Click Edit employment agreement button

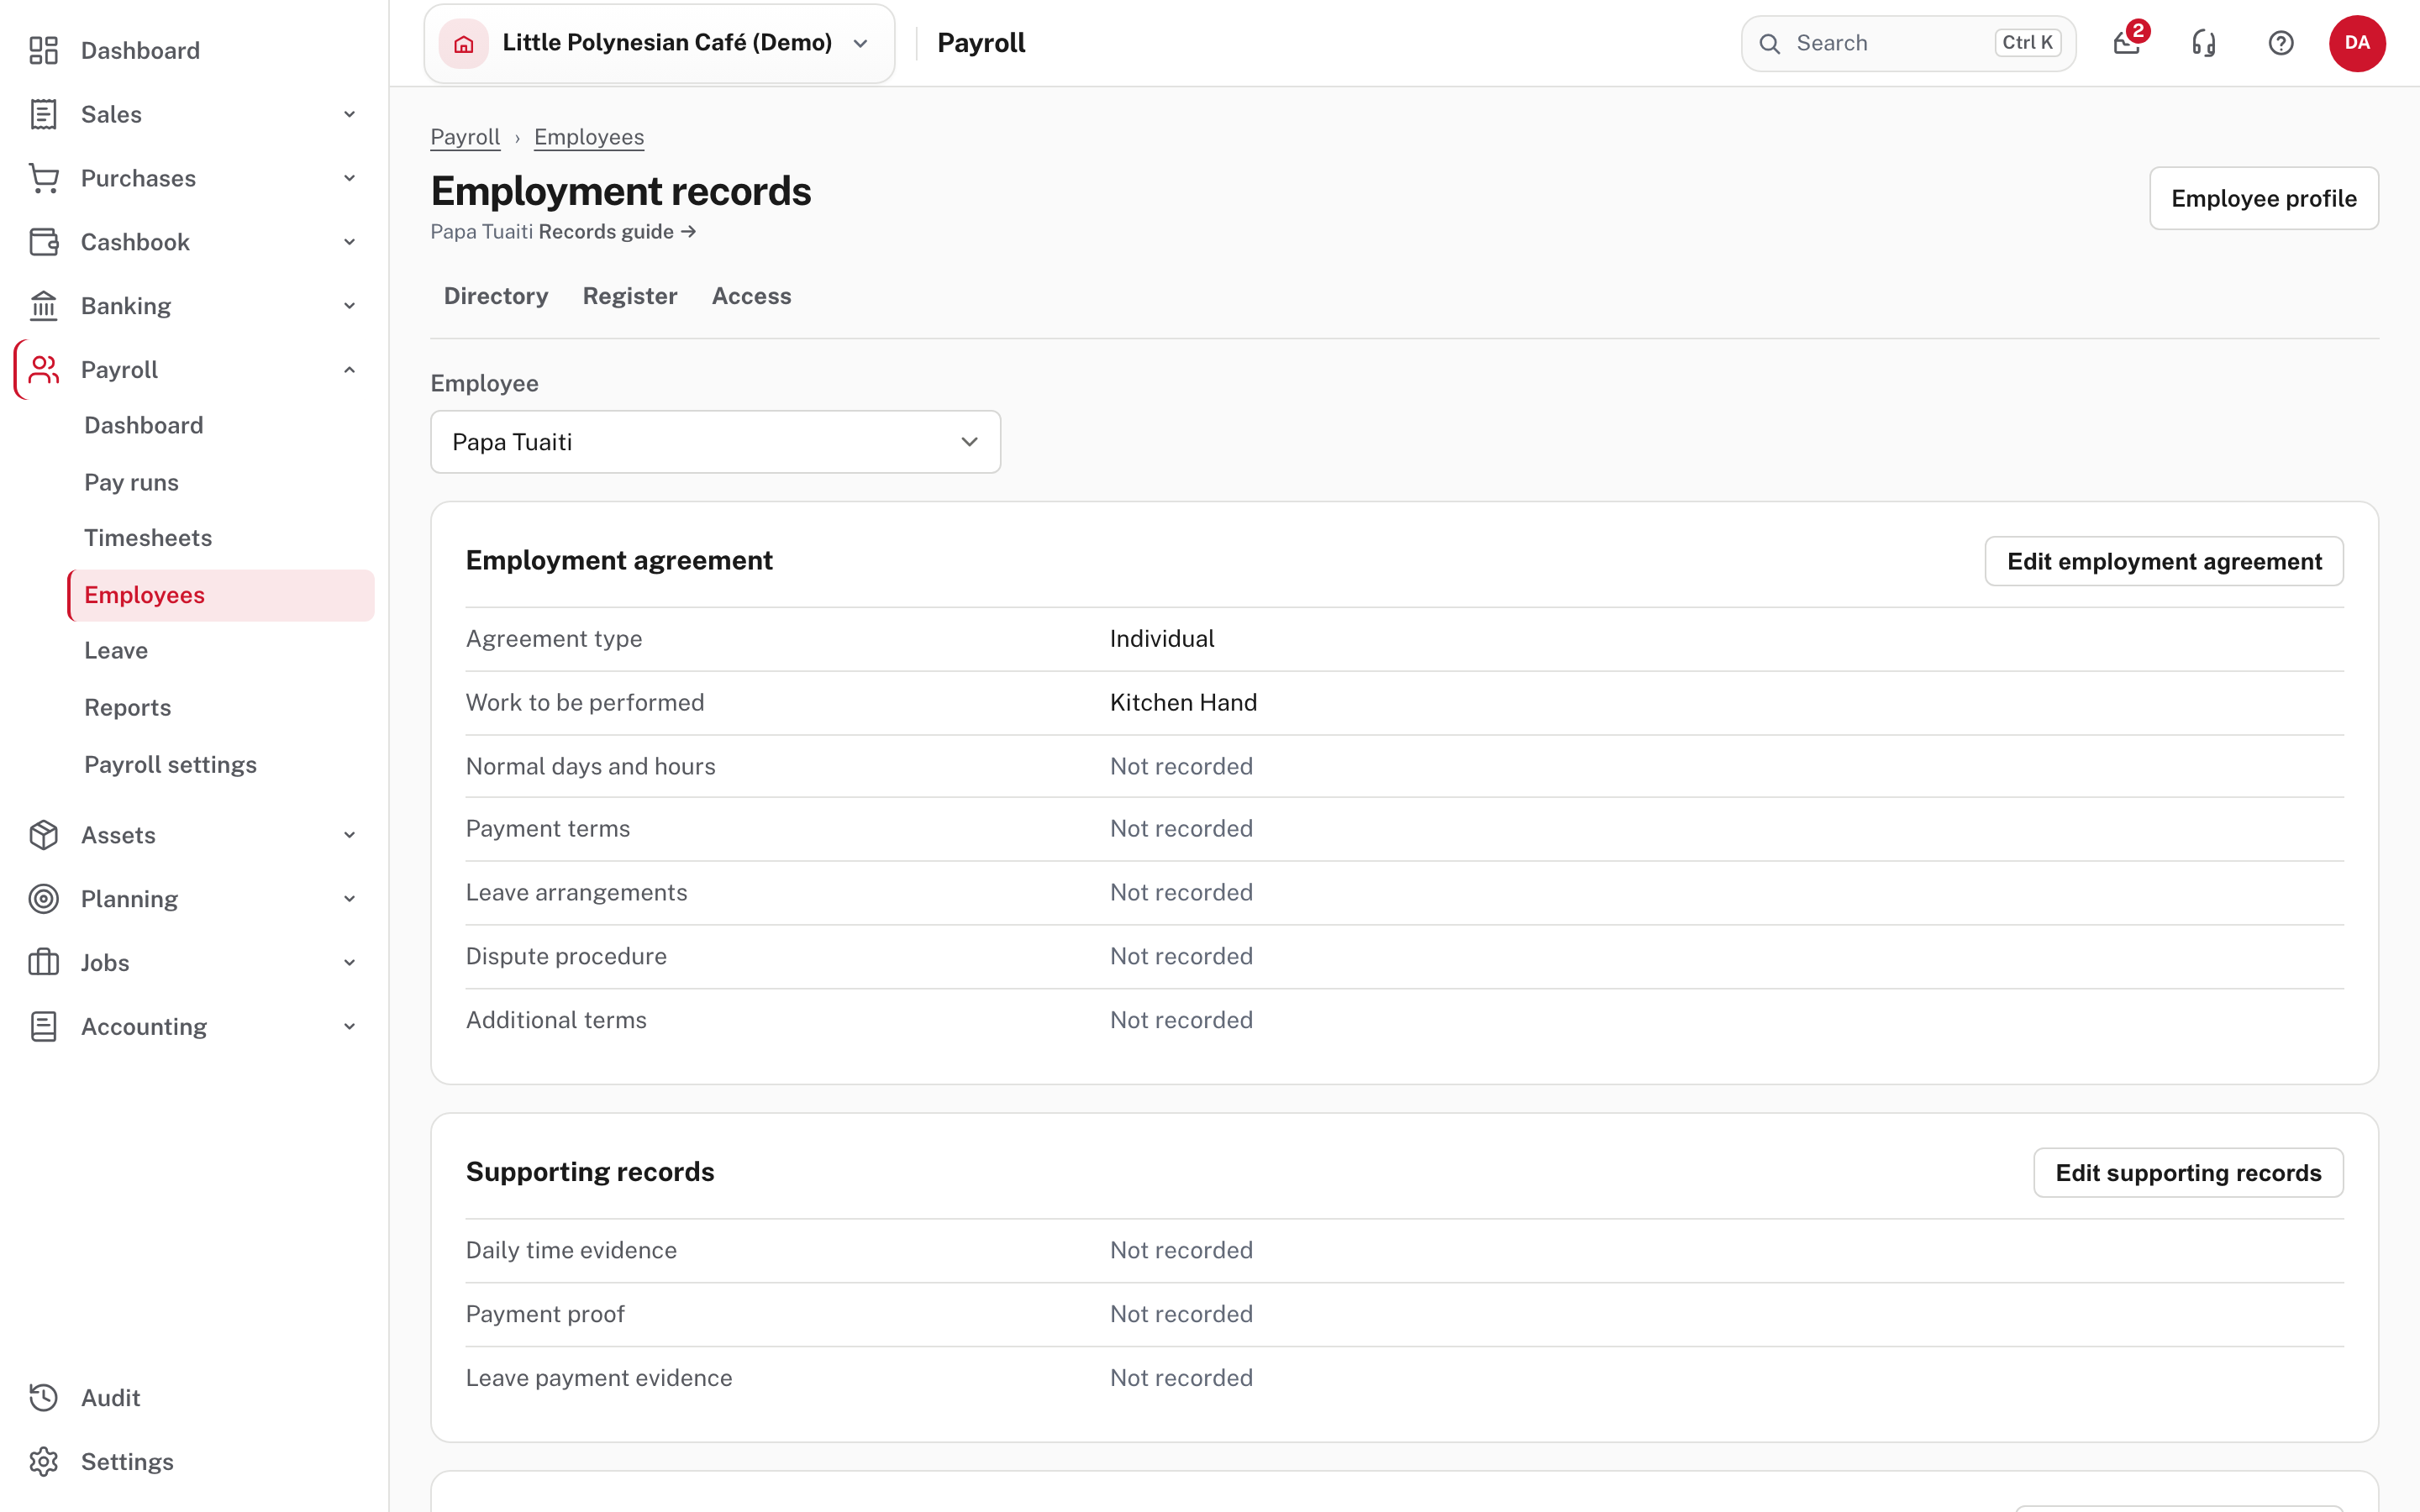[2164, 561]
